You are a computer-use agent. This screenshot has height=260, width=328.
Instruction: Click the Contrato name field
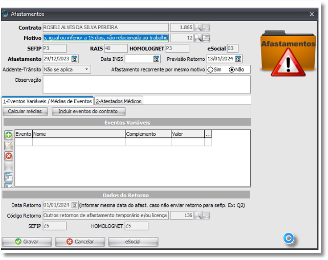105,28
